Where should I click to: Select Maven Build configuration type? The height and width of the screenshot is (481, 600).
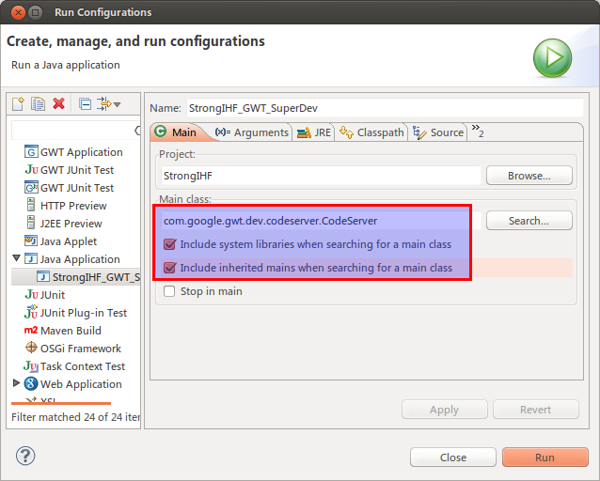click(x=62, y=331)
